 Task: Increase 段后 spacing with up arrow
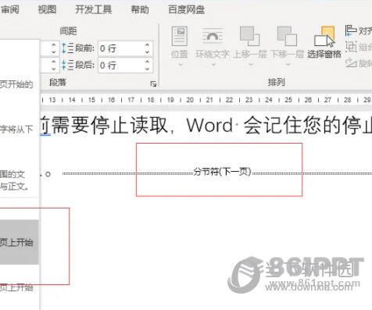[147, 62]
